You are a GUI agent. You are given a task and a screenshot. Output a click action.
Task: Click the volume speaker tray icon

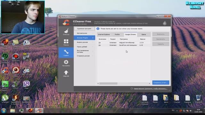(191, 111)
